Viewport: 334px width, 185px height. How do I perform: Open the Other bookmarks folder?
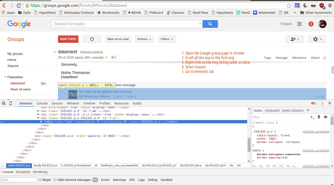point(316,12)
